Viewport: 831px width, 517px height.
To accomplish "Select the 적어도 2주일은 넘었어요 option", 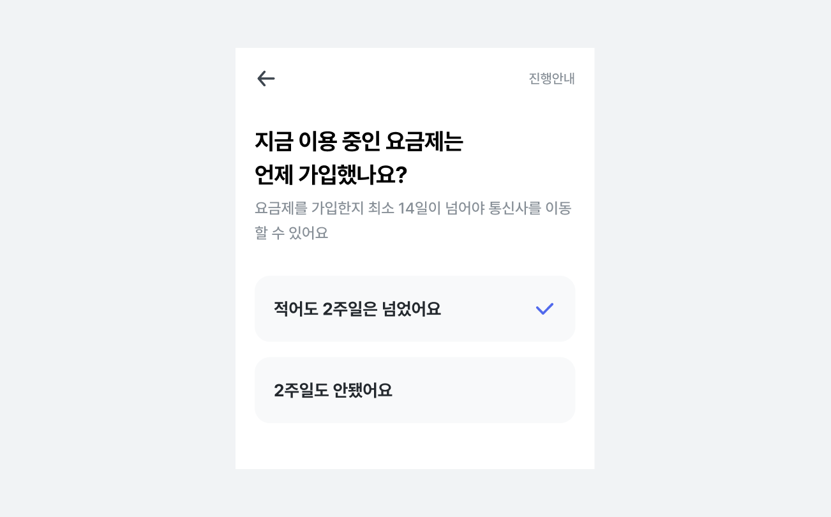I will coord(415,309).
